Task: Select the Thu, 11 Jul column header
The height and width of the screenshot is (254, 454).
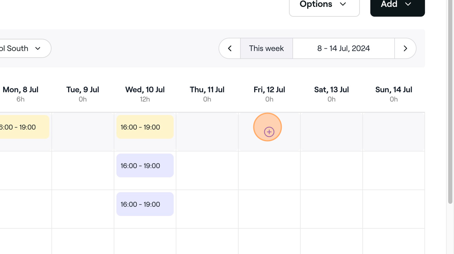Action: pyautogui.click(x=207, y=90)
